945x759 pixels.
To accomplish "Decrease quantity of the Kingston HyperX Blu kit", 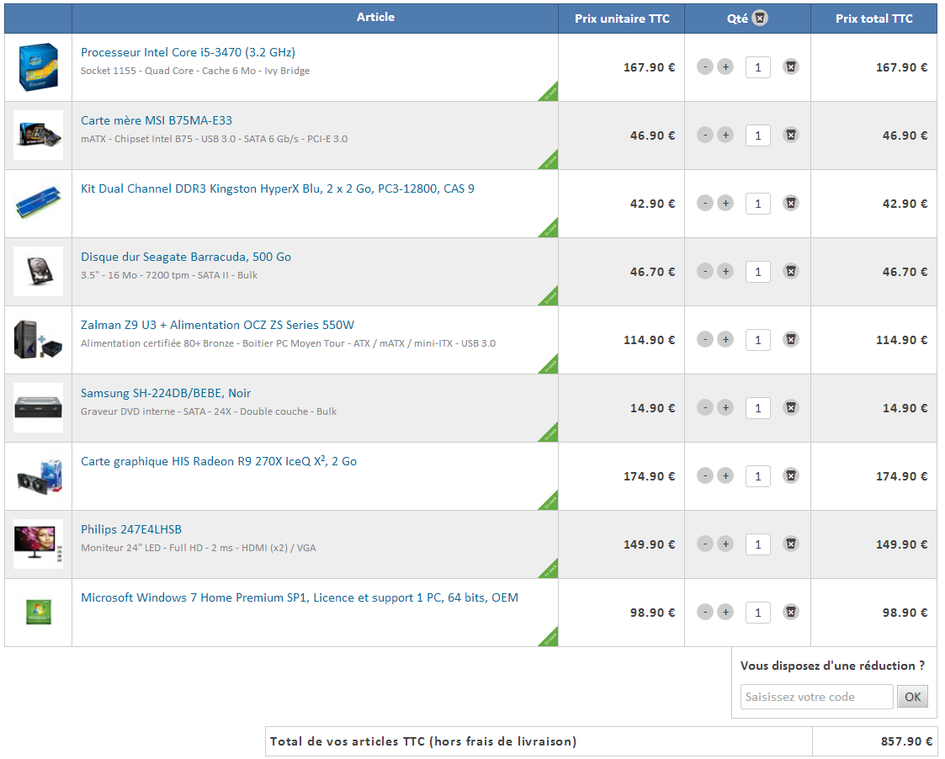I will tap(705, 203).
